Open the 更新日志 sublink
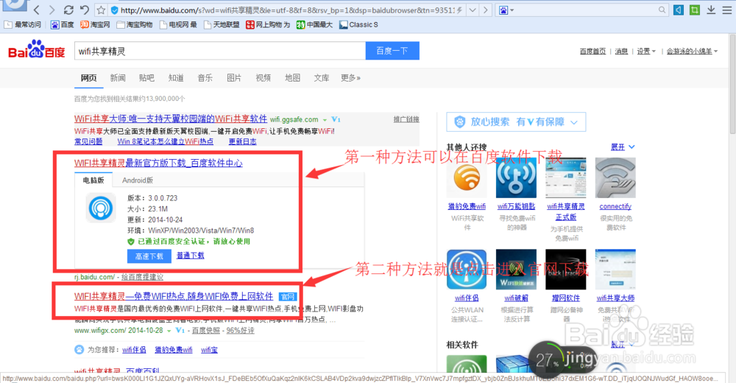 [x=242, y=141]
